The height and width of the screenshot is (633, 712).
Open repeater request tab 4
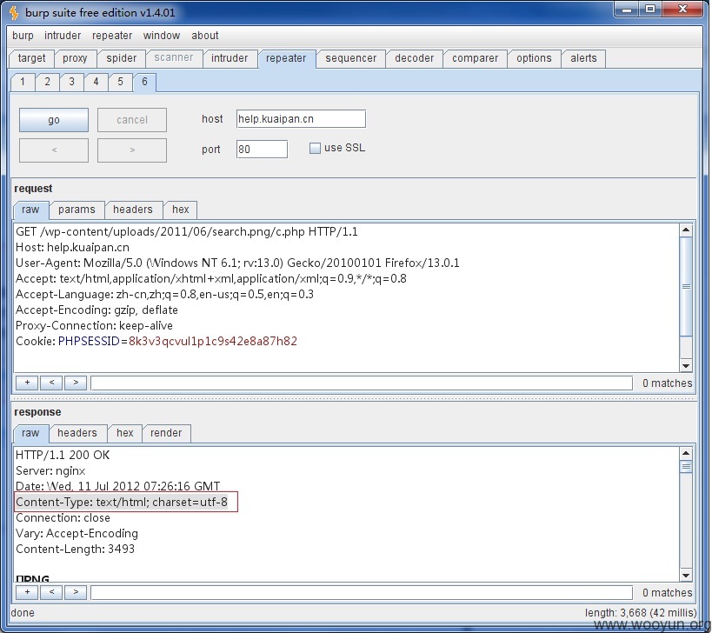96,83
